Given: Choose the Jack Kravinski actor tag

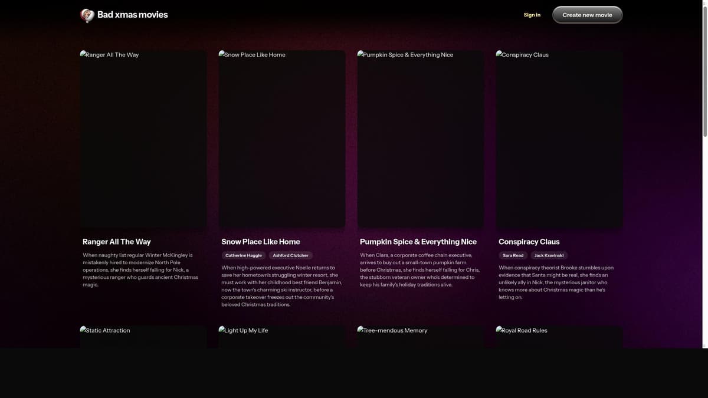Looking at the screenshot, I should pyautogui.click(x=549, y=255).
